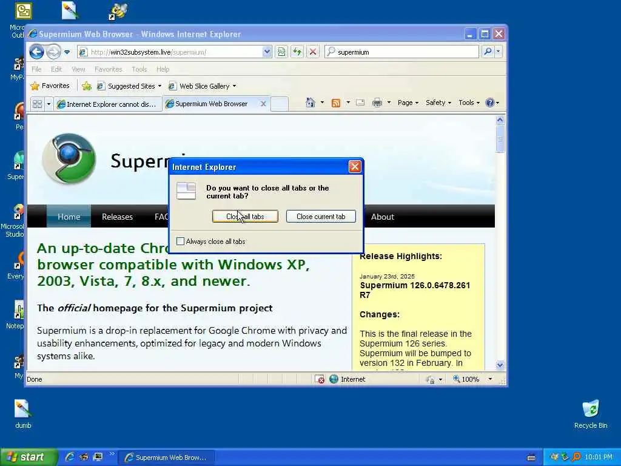This screenshot has width=621, height=466.
Task: Open the Help menu
Action: tap(163, 69)
